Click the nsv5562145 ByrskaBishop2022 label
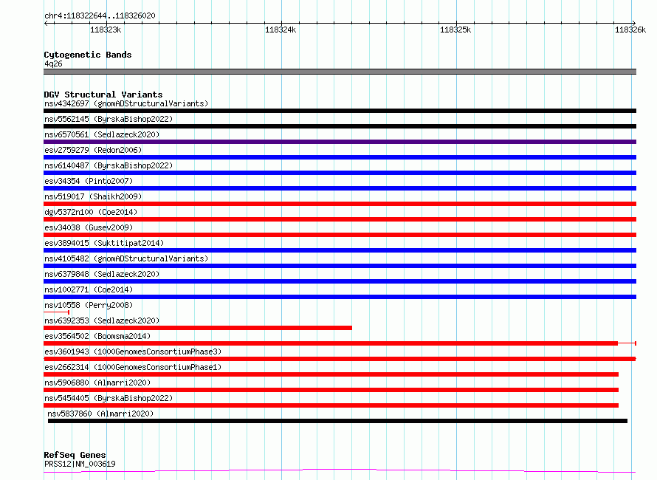 point(109,119)
